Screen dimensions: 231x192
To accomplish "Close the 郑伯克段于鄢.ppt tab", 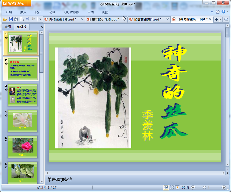I will click(82, 19).
